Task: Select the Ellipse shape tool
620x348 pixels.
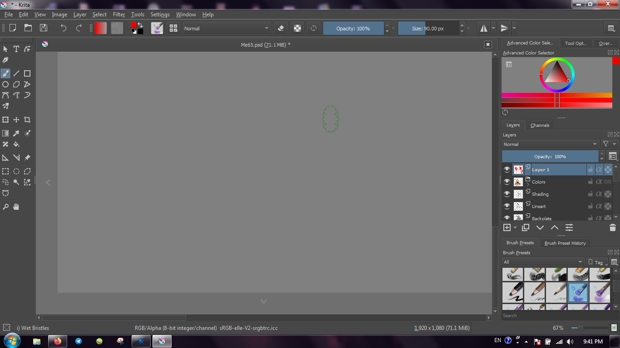Action: 5,84
